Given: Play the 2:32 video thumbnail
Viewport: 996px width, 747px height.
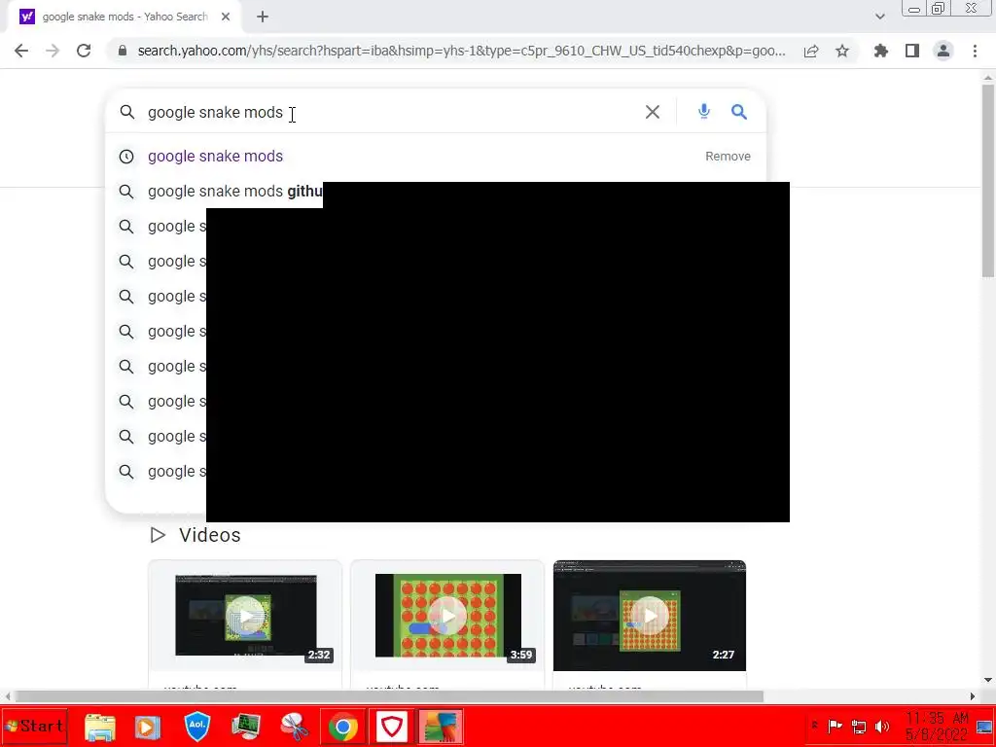Looking at the screenshot, I should tap(245, 616).
